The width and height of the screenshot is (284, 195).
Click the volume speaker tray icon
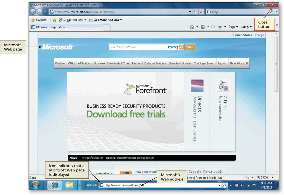coord(242,185)
